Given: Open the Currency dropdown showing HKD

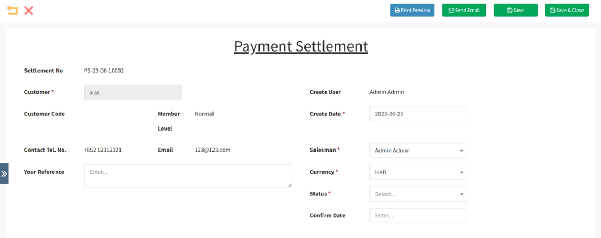Looking at the screenshot, I should coord(418,172).
